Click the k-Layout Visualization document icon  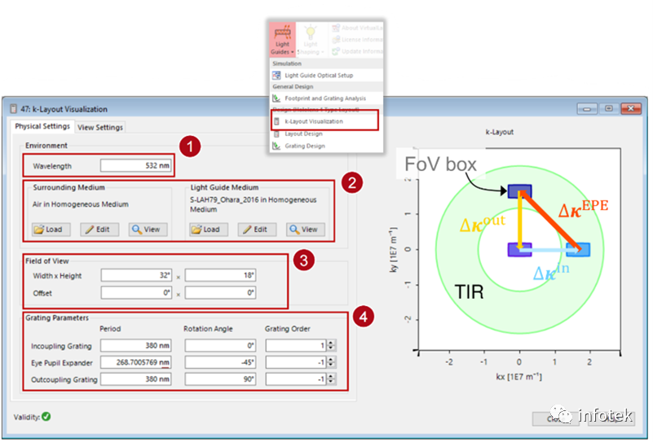276,121
